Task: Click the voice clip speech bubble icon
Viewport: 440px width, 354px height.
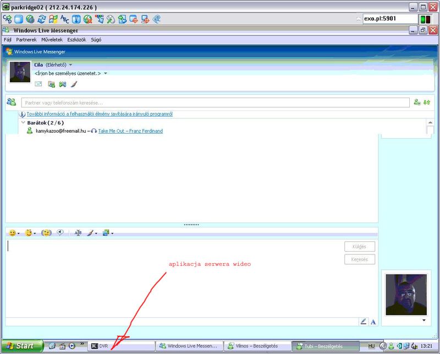Action: (60, 232)
